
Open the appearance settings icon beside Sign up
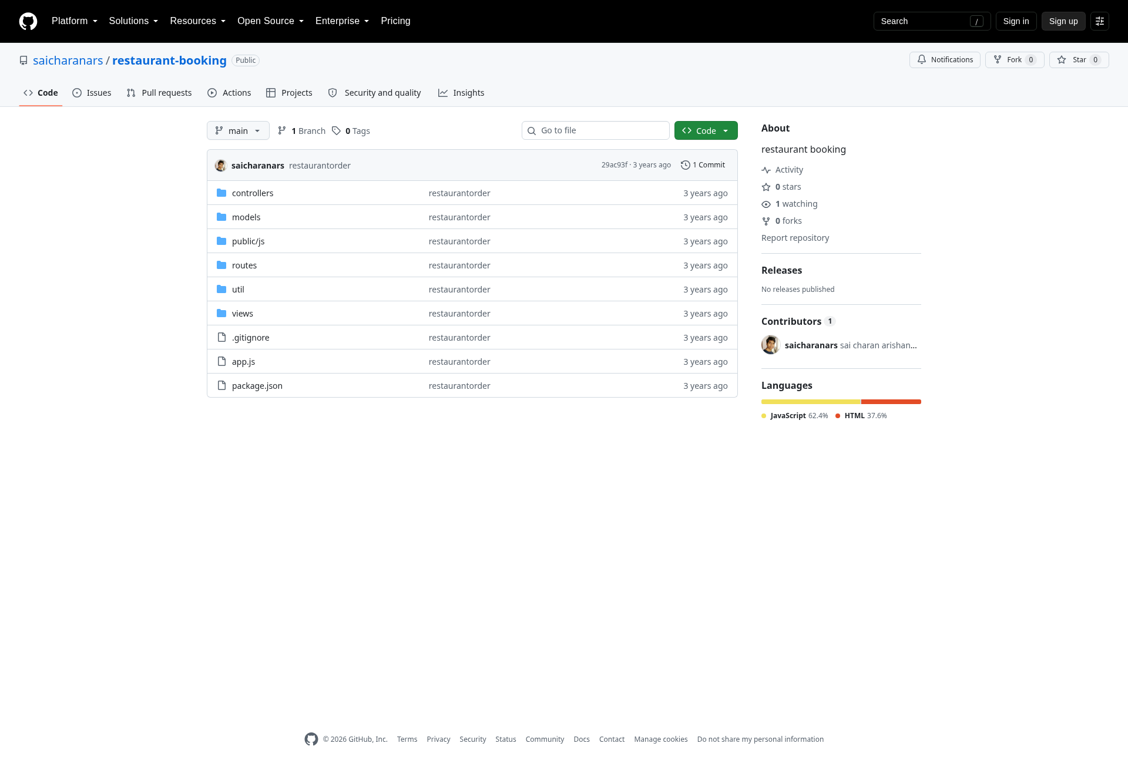[x=1100, y=21]
